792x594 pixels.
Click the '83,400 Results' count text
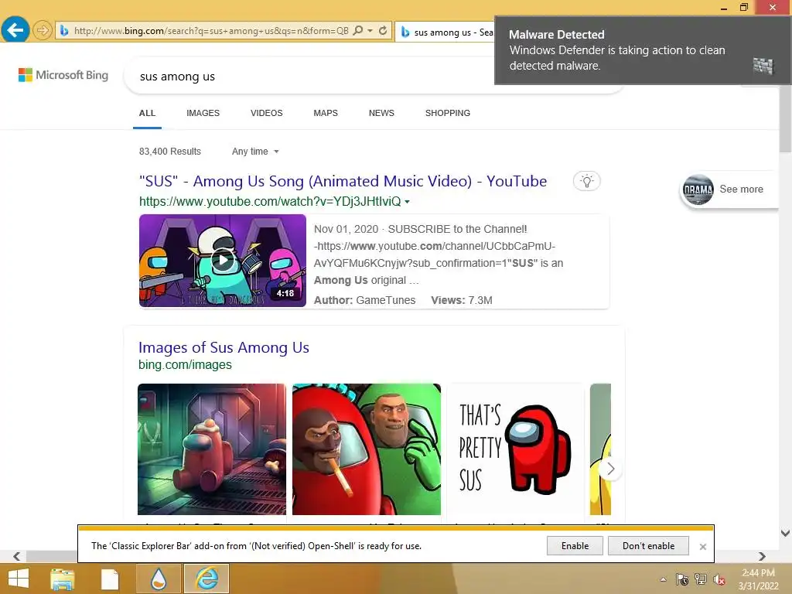[x=170, y=151]
